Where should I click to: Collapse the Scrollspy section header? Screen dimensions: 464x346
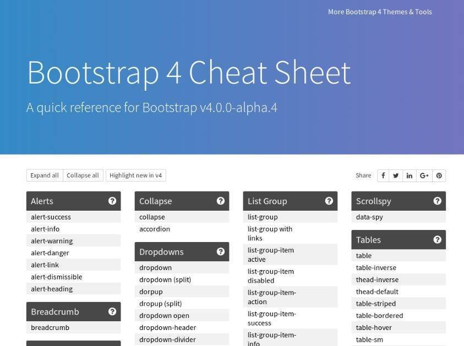click(x=399, y=201)
